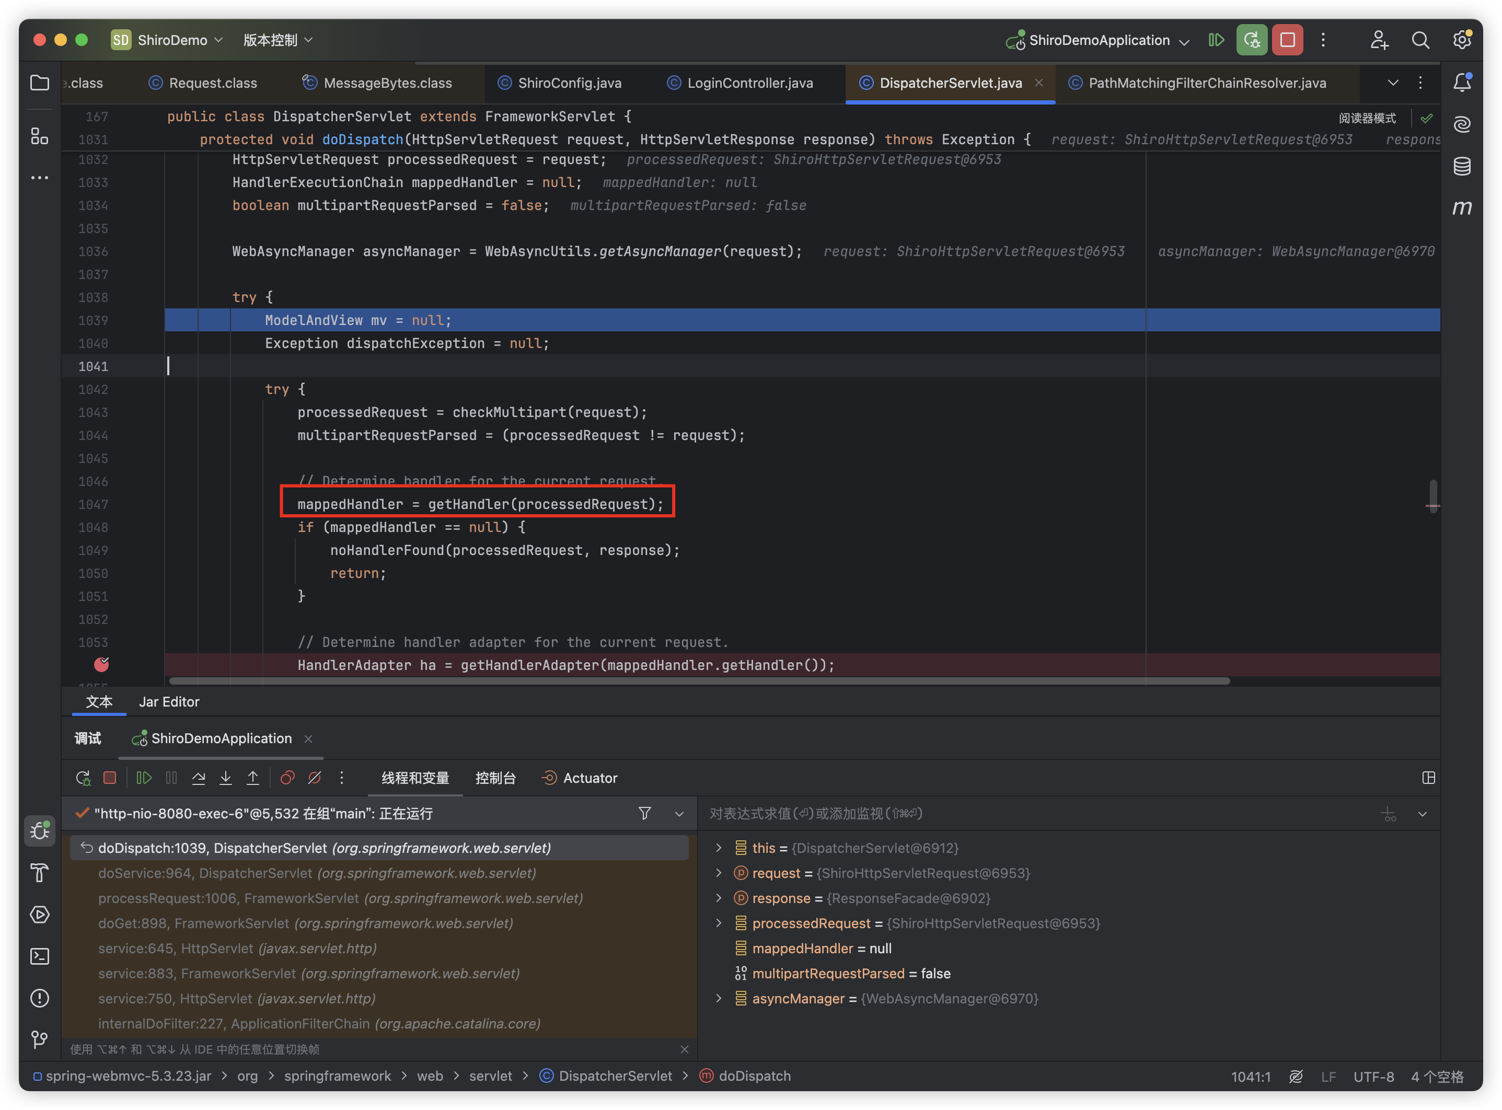The height and width of the screenshot is (1110, 1502).
Task: Expand the 'this' DispatcherServlet variable
Action: click(x=718, y=847)
